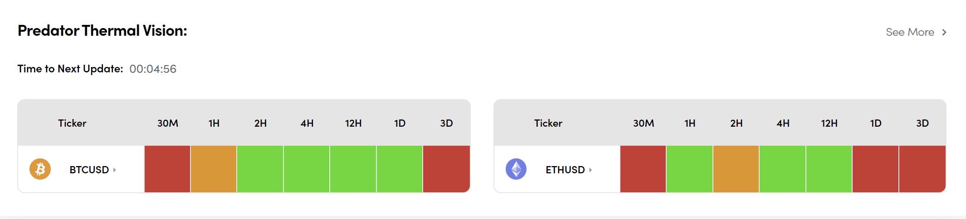
Task: Open the BTCUSD ticker label
Action: pos(89,170)
